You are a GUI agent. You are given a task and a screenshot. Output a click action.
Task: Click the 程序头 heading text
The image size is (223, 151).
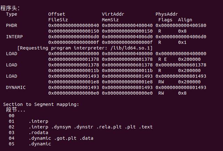(x=10, y=8)
